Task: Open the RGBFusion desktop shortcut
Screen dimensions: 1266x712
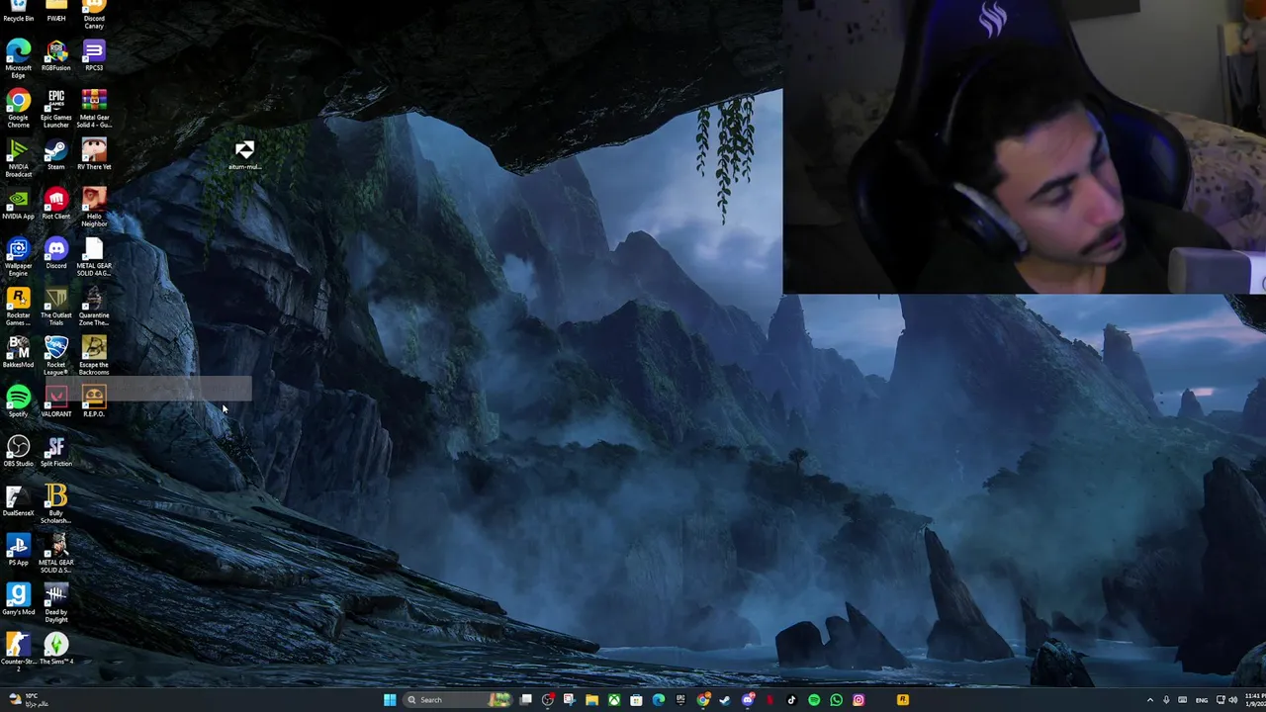Action: [x=56, y=55]
